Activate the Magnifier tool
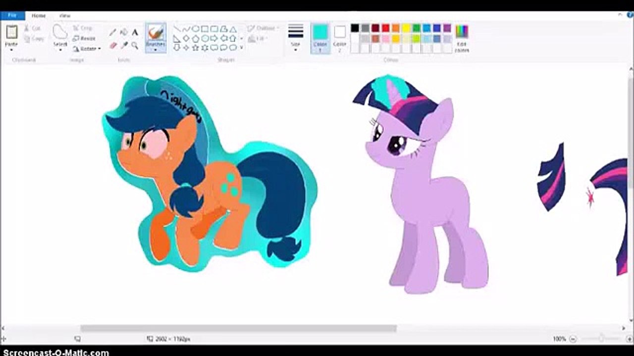The image size is (634, 356). 135,45
